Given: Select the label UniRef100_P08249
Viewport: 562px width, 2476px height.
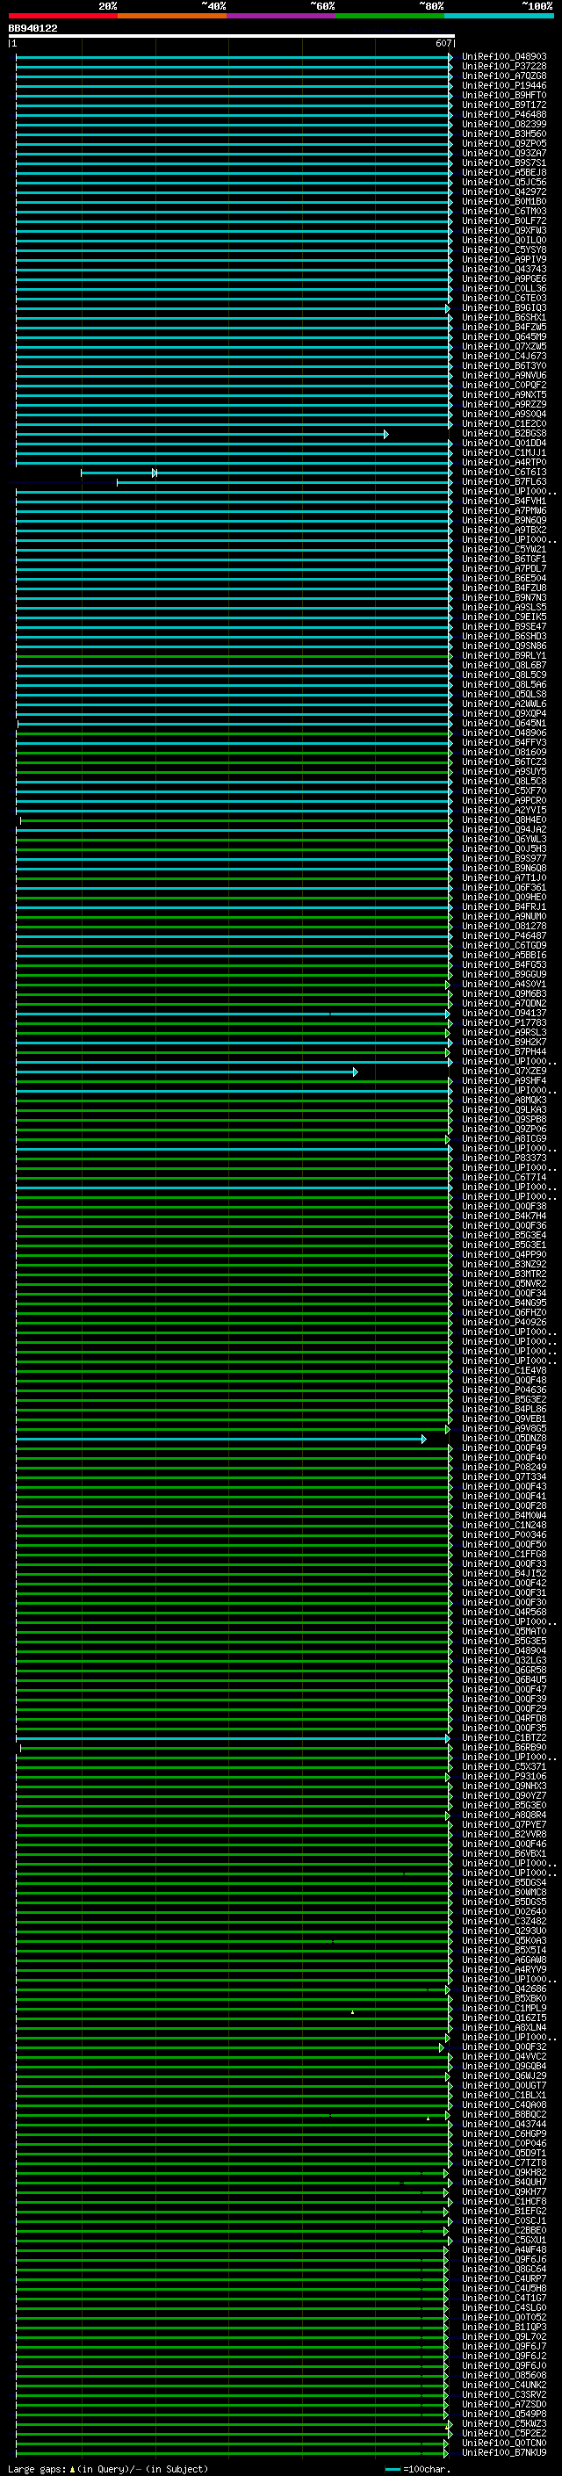Looking at the screenshot, I should pyautogui.click(x=503, y=1467).
